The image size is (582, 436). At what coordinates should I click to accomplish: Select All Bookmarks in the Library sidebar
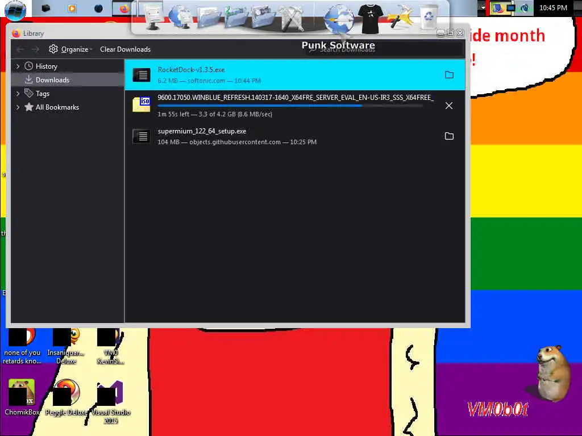tap(57, 107)
